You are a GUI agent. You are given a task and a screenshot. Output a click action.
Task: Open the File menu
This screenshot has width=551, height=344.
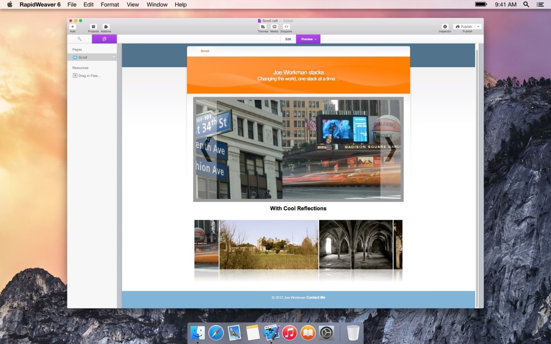click(72, 4)
